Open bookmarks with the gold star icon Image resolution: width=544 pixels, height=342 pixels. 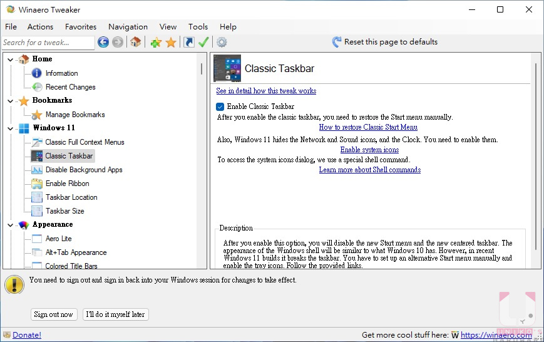[171, 43]
